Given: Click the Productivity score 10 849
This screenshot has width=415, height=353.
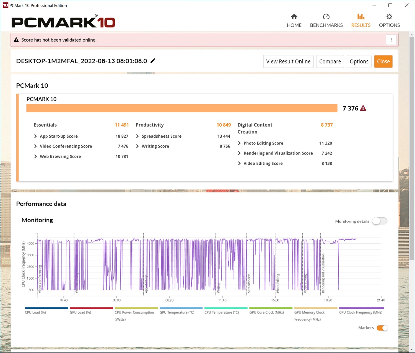Looking at the screenshot, I should coord(224,125).
